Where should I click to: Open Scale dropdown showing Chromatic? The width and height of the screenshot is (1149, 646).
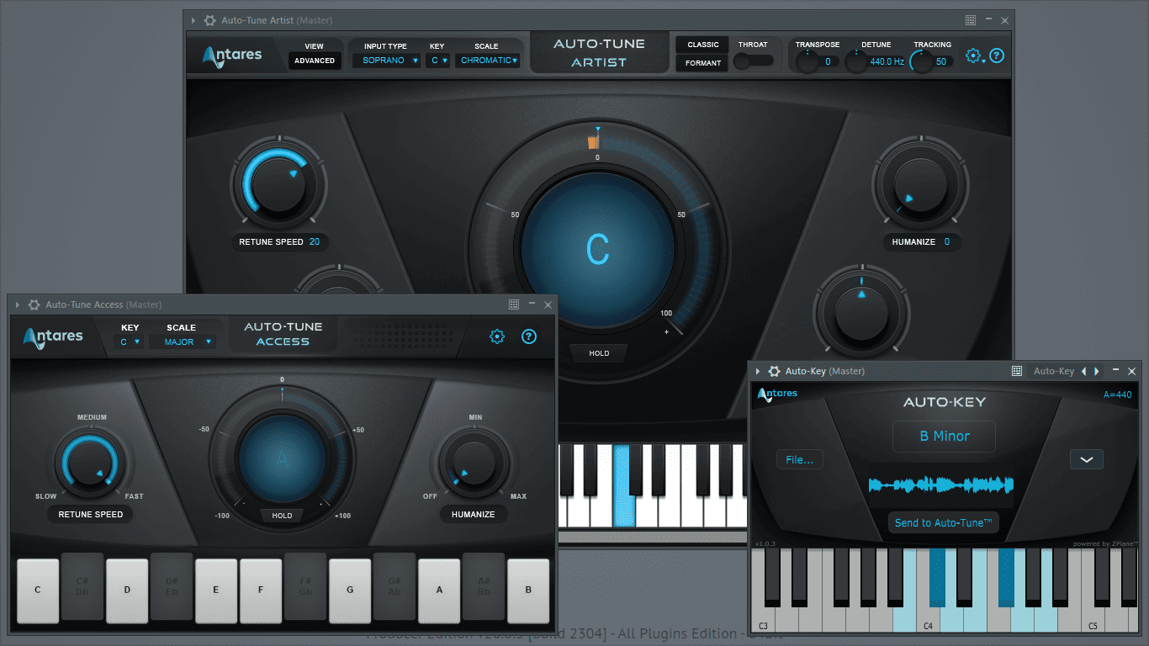488,61
